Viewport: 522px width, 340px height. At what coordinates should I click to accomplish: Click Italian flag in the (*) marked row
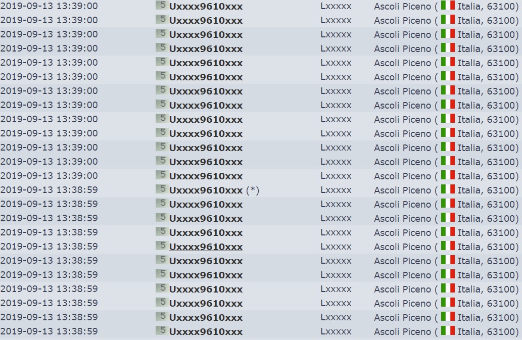pyautogui.click(x=448, y=189)
